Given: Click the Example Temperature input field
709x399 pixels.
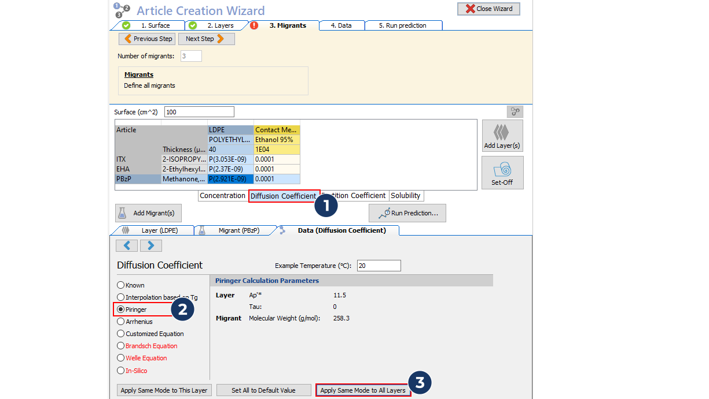Looking at the screenshot, I should click(x=379, y=266).
